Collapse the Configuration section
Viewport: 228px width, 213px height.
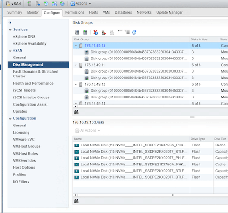pyautogui.click(x=10, y=119)
